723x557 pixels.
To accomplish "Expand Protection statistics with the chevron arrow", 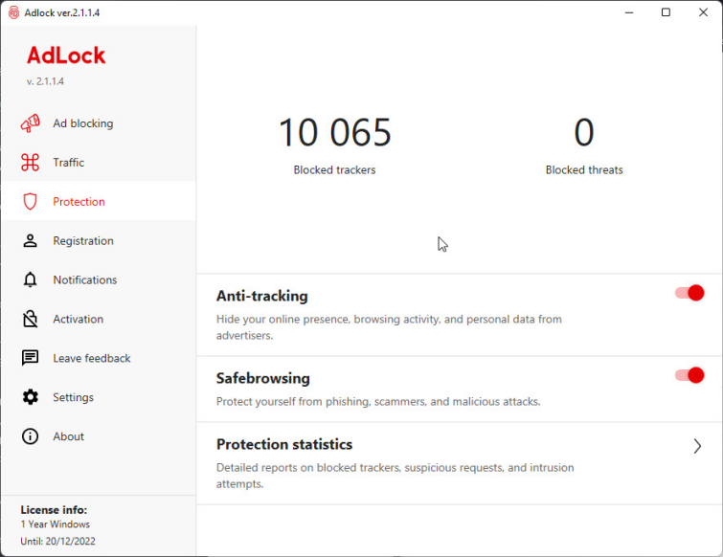I will 697,446.
